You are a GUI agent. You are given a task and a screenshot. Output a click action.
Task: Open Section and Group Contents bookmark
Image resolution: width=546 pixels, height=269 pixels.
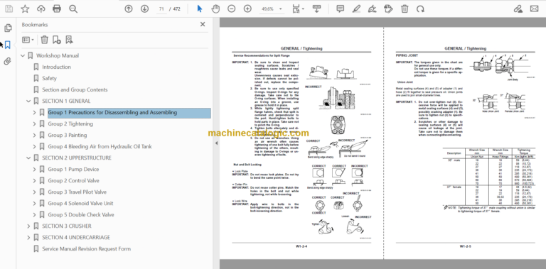click(x=75, y=89)
